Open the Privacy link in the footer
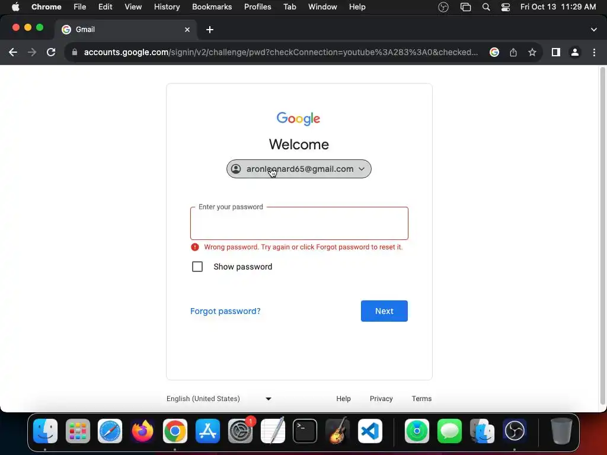 pyautogui.click(x=381, y=399)
